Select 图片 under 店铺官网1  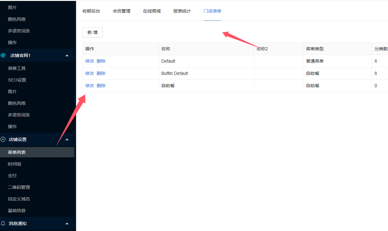click(x=12, y=92)
